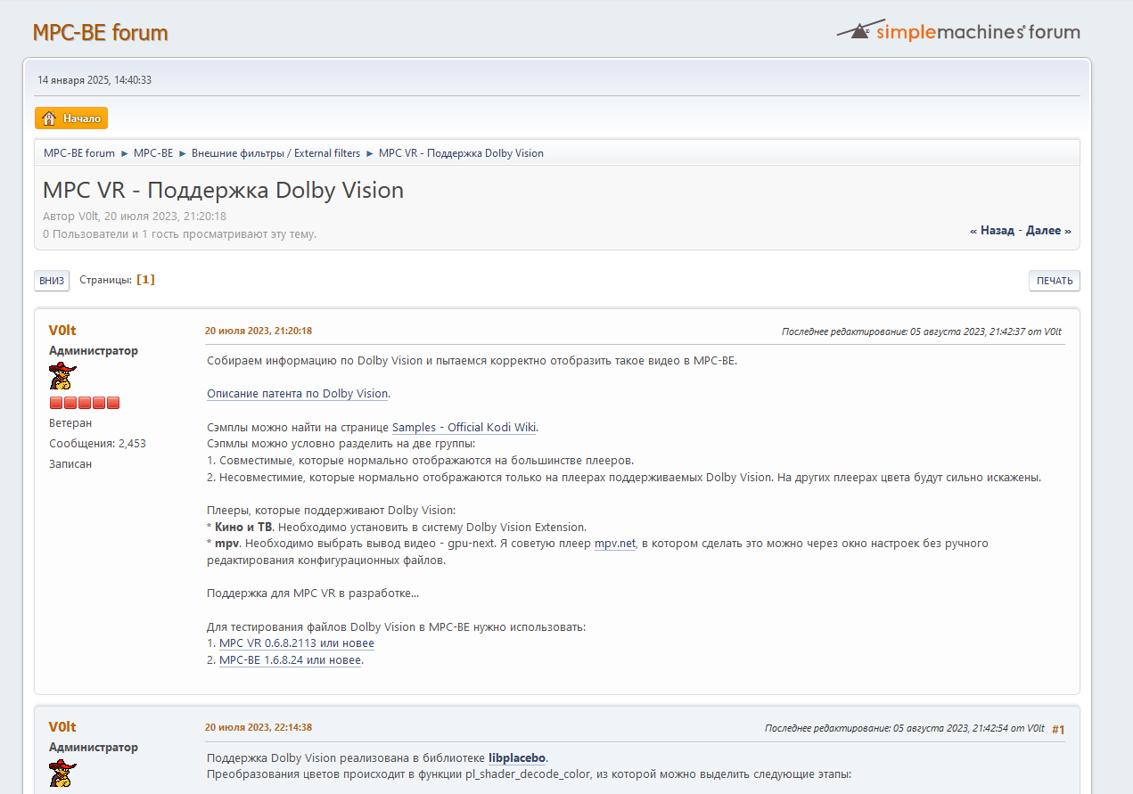
Task: Open post number #1 link
Action: coord(1058,730)
